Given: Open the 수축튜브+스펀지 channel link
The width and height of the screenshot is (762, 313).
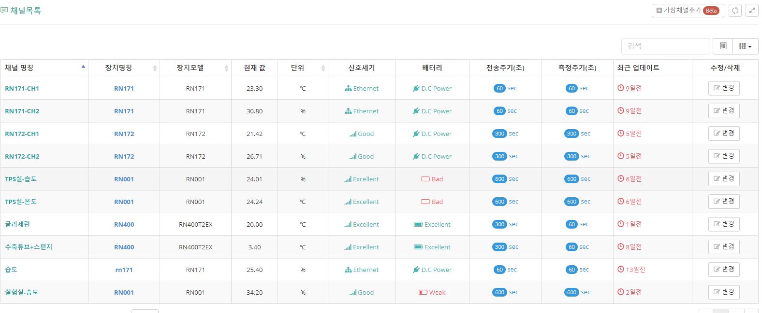Looking at the screenshot, I should pos(29,247).
